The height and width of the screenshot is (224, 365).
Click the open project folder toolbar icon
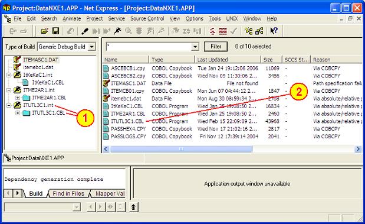pyautogui.click(x=44, y=31)
